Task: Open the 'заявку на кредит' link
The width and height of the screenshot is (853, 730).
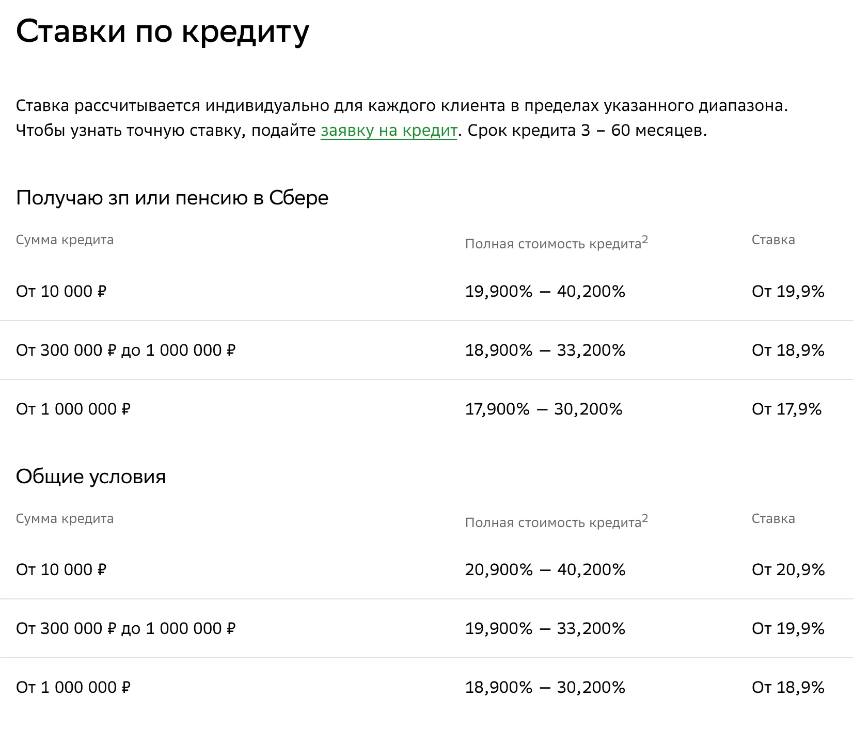Action: (389, 131)
